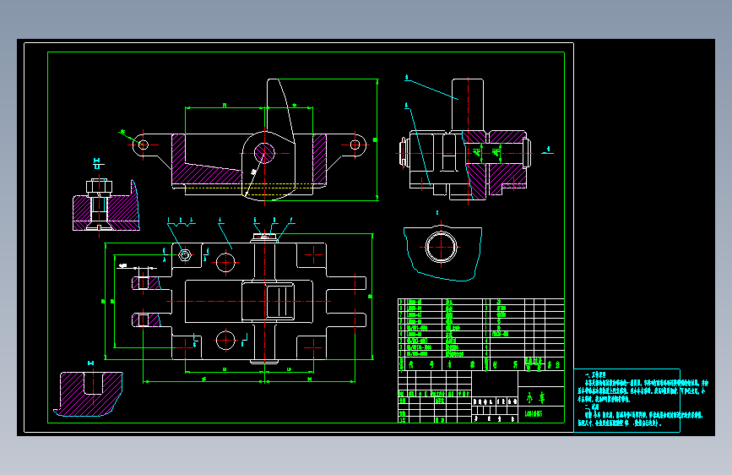Select the 小车 title text in title block
The height and width of the screenshot is (475, 732).
535,397
